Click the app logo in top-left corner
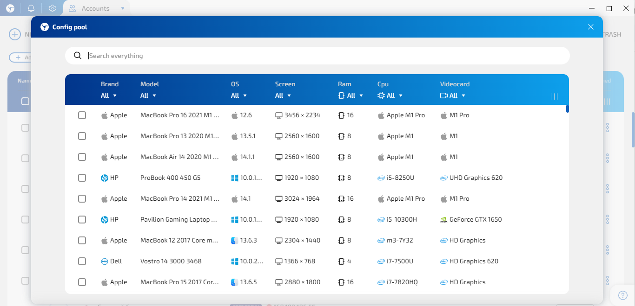 pyautogui.click(x=10, y=8)
